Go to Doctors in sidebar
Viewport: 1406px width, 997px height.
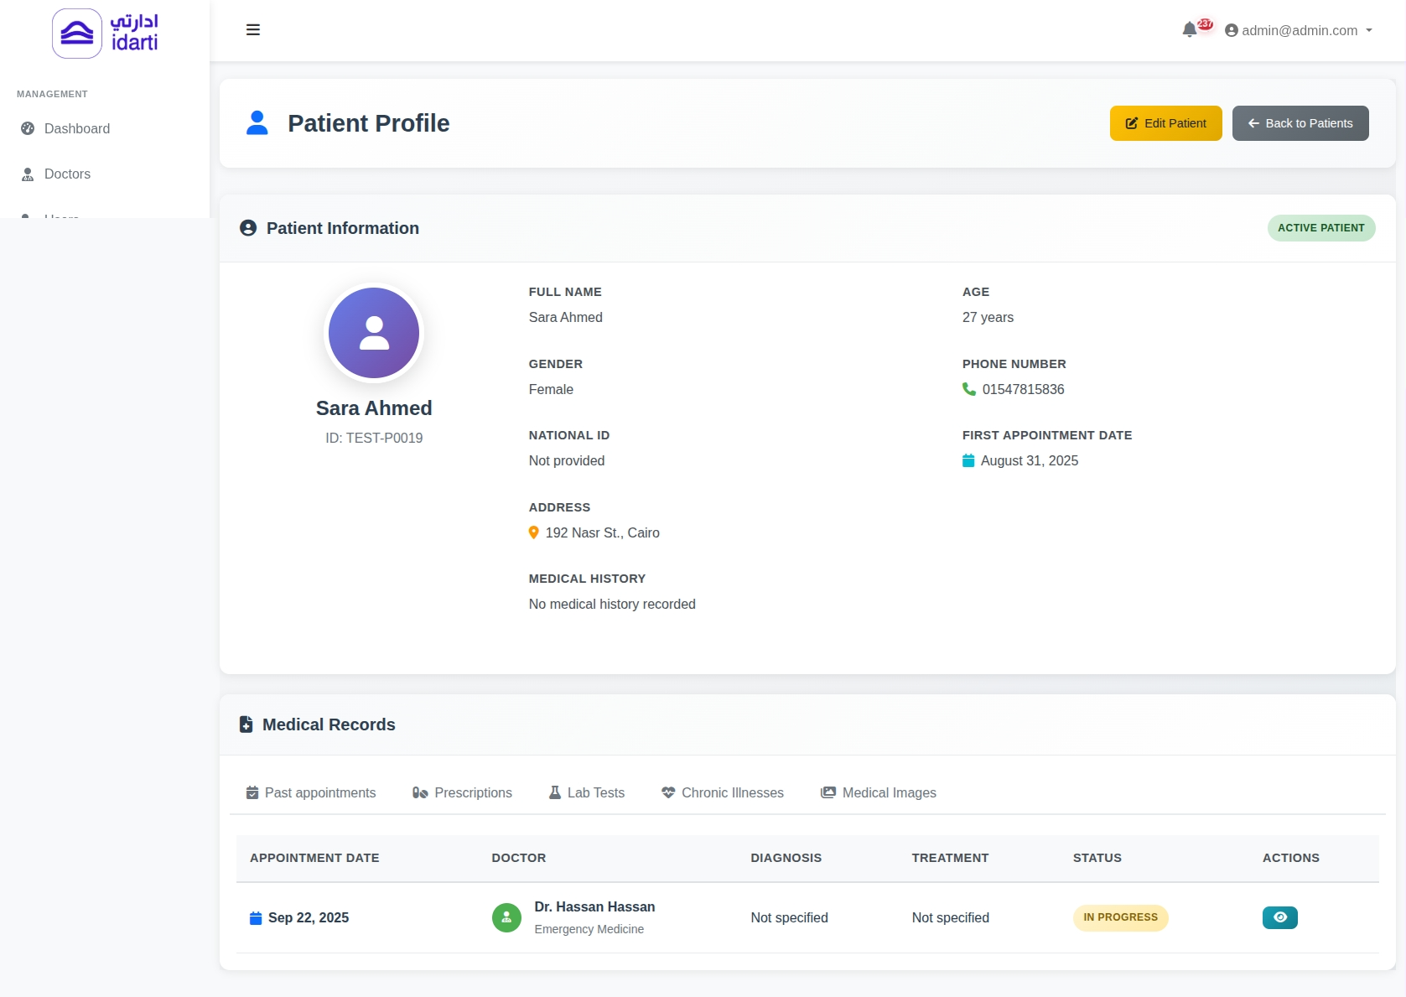coord(67,174)
